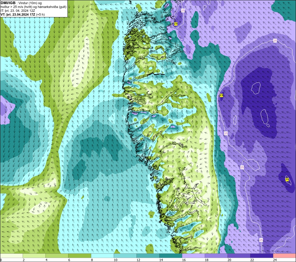This screenshot has height=262, width=296.
Task: Click the "hviður > 25 m/s (hvítt)" legend line
Action: point(16,7)
